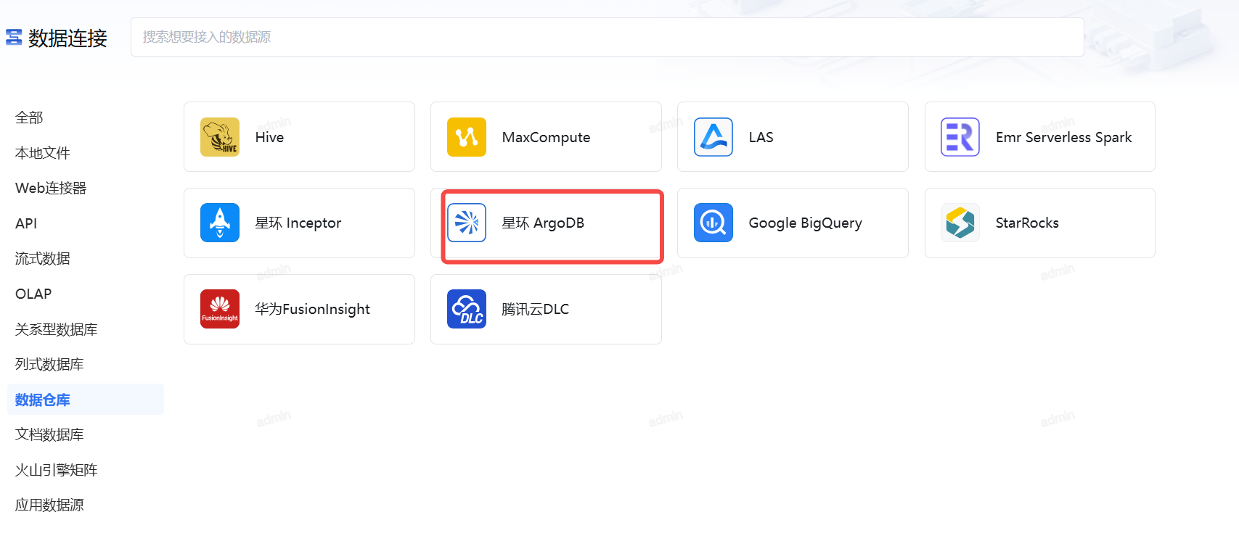Click the data source search field
This screenshot has height=533, width=1239.
[607, 37]
